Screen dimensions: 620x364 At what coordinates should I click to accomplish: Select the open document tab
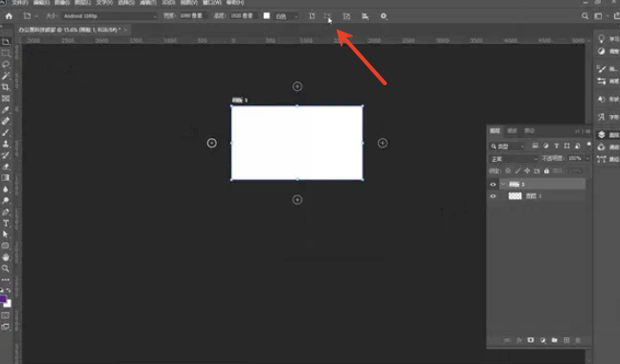point(73,30)
